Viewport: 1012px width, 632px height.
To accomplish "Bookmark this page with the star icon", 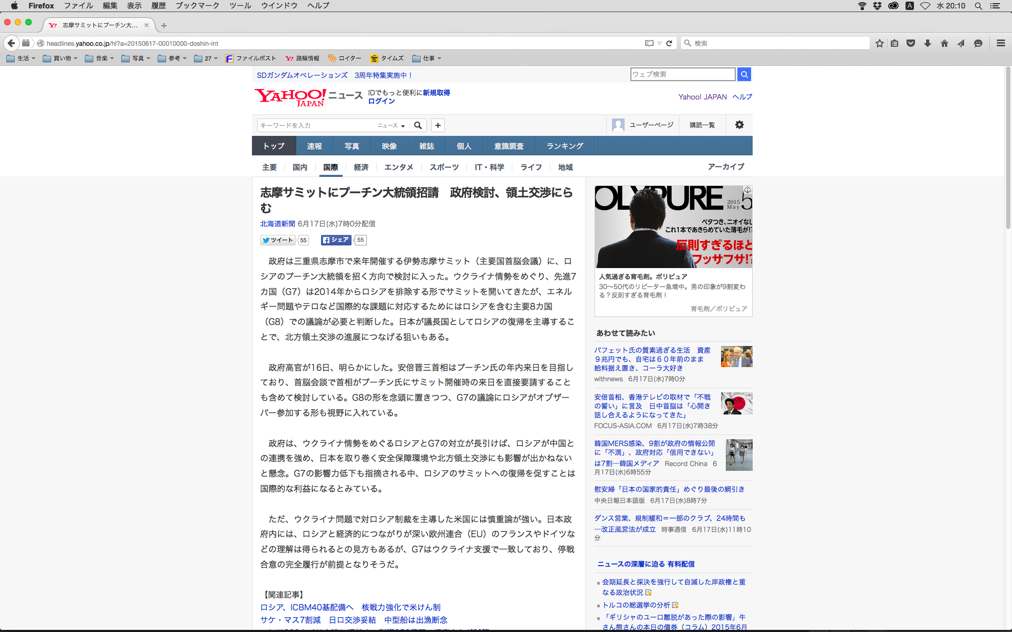I will [879, 43].
